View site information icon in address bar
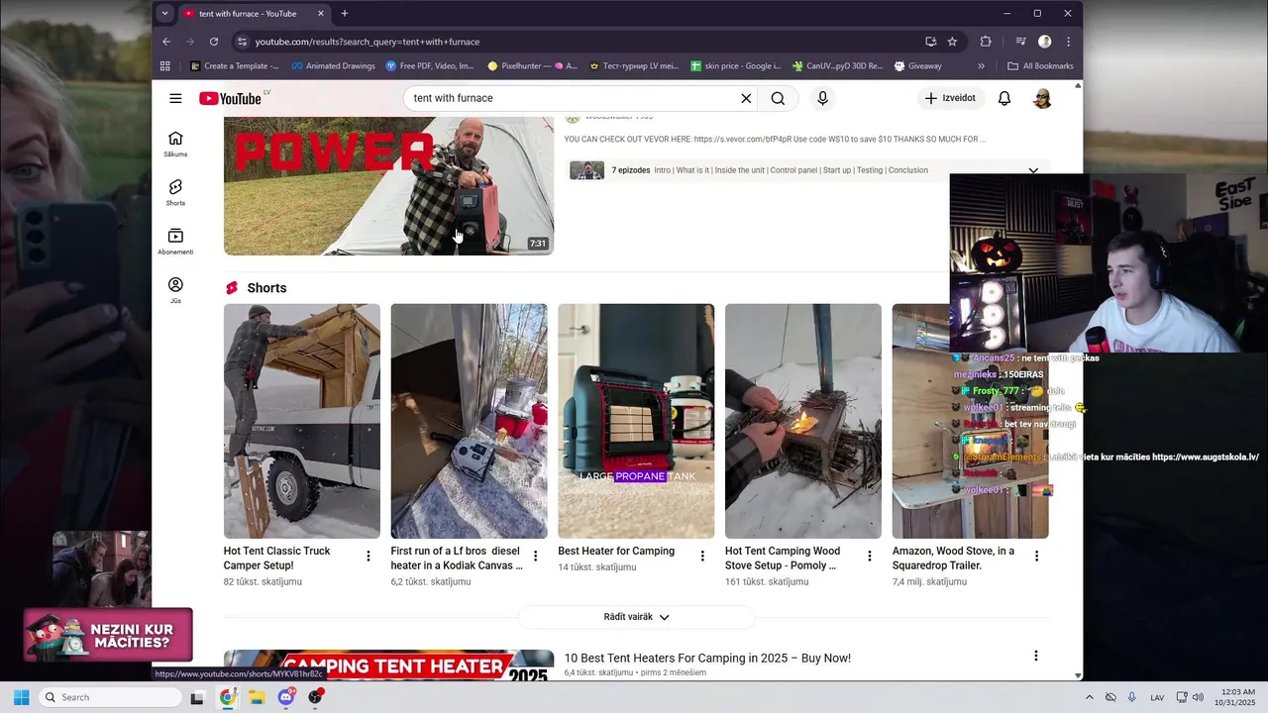Image resolution: width=1268 pixels, height=713 pixels. 242,42
